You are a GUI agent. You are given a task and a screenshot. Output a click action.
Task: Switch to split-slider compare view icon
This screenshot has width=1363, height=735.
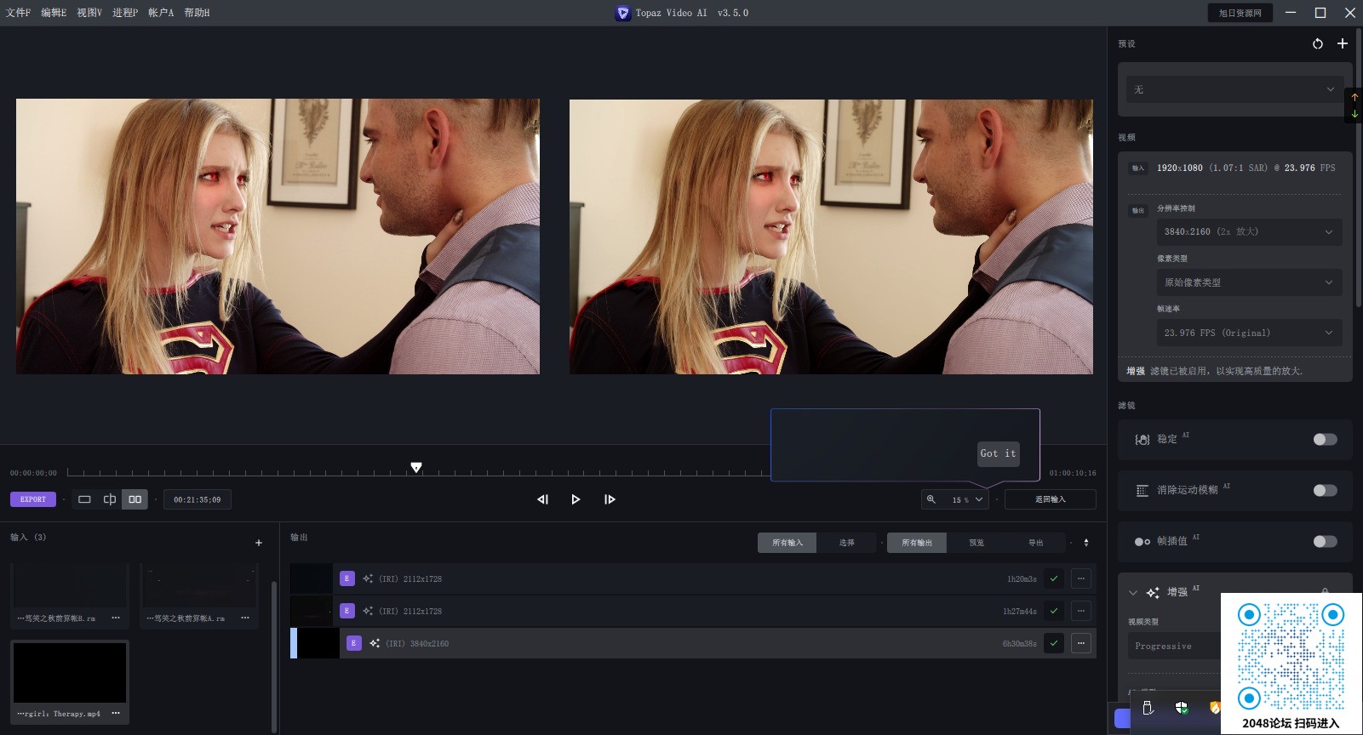pos(110,499)
